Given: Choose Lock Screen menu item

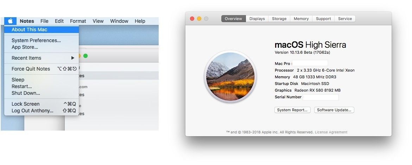Looking at the screenshot, I should [x=25, y=104].
